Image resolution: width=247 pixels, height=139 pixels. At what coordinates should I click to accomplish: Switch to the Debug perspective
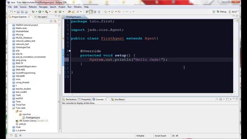coord(222,12)
